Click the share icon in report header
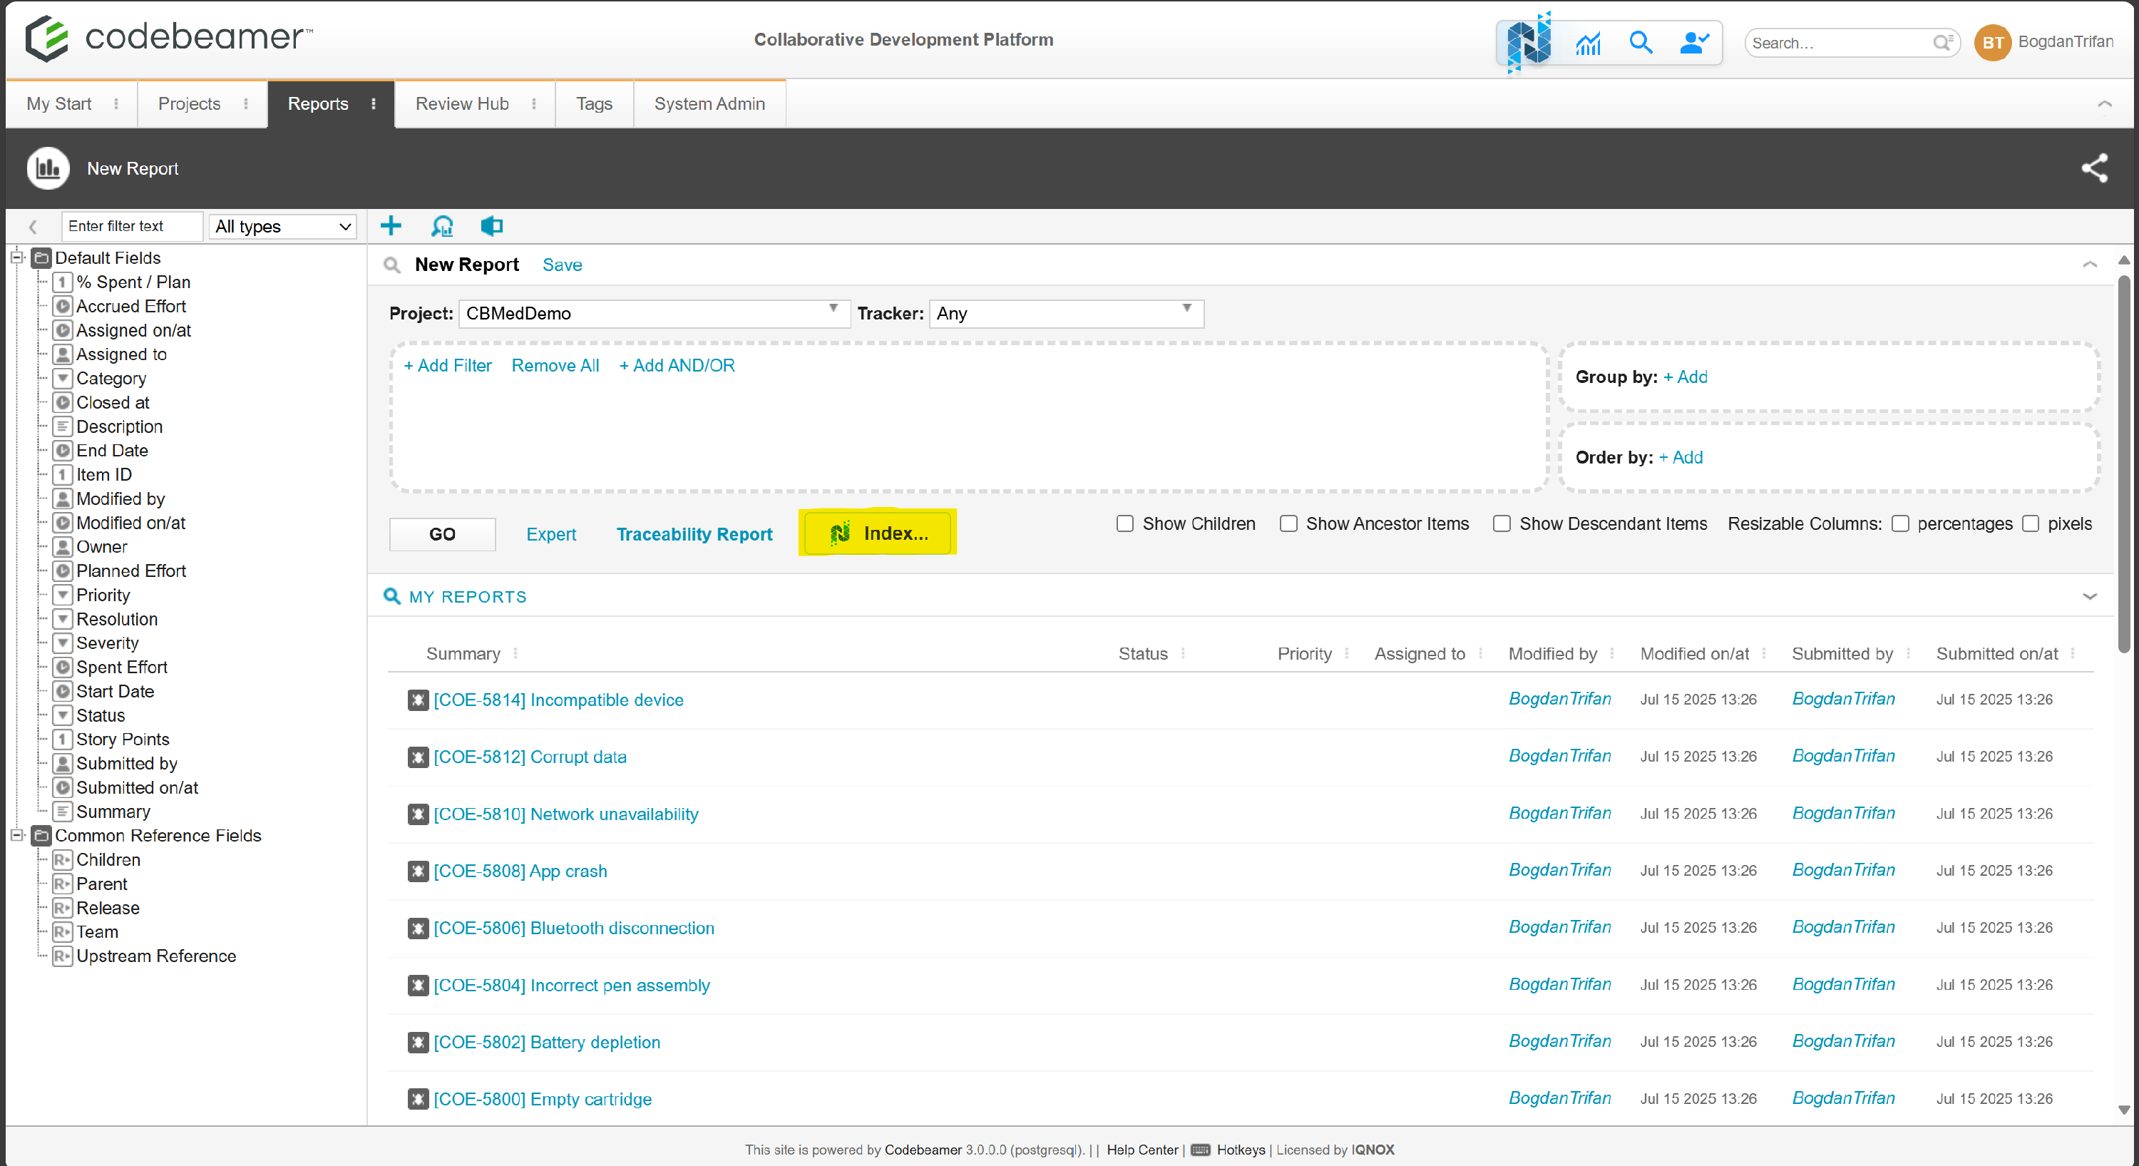Viewport: 2139px width, 1166px height. point(2093,168)
